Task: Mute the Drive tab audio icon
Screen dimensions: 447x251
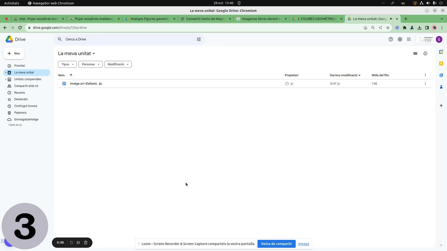Action: (x=391, y=19)
